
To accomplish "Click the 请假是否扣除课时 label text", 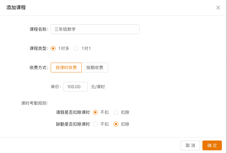I will coord(73,112).
